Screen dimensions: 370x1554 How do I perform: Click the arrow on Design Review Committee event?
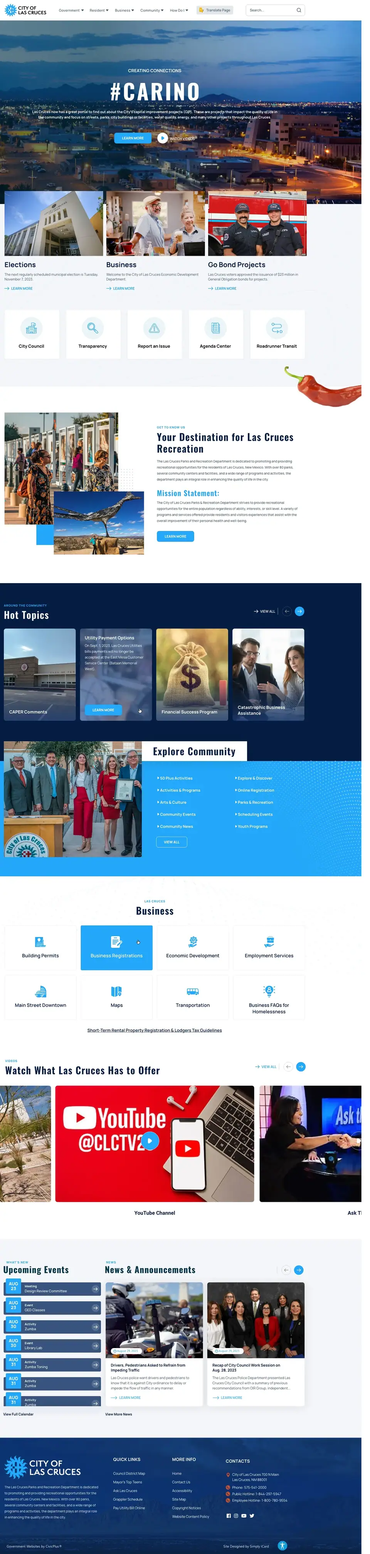95,1289
